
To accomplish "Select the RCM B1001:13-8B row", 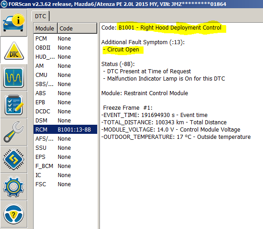I will (65, 129).
